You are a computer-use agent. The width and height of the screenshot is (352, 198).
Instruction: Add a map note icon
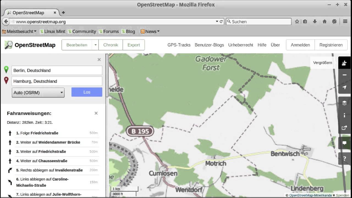click(x=345, y=143)
